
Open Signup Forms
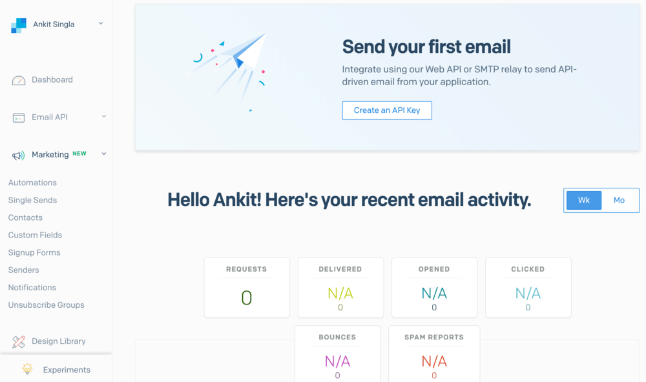[x=34, y=252]
